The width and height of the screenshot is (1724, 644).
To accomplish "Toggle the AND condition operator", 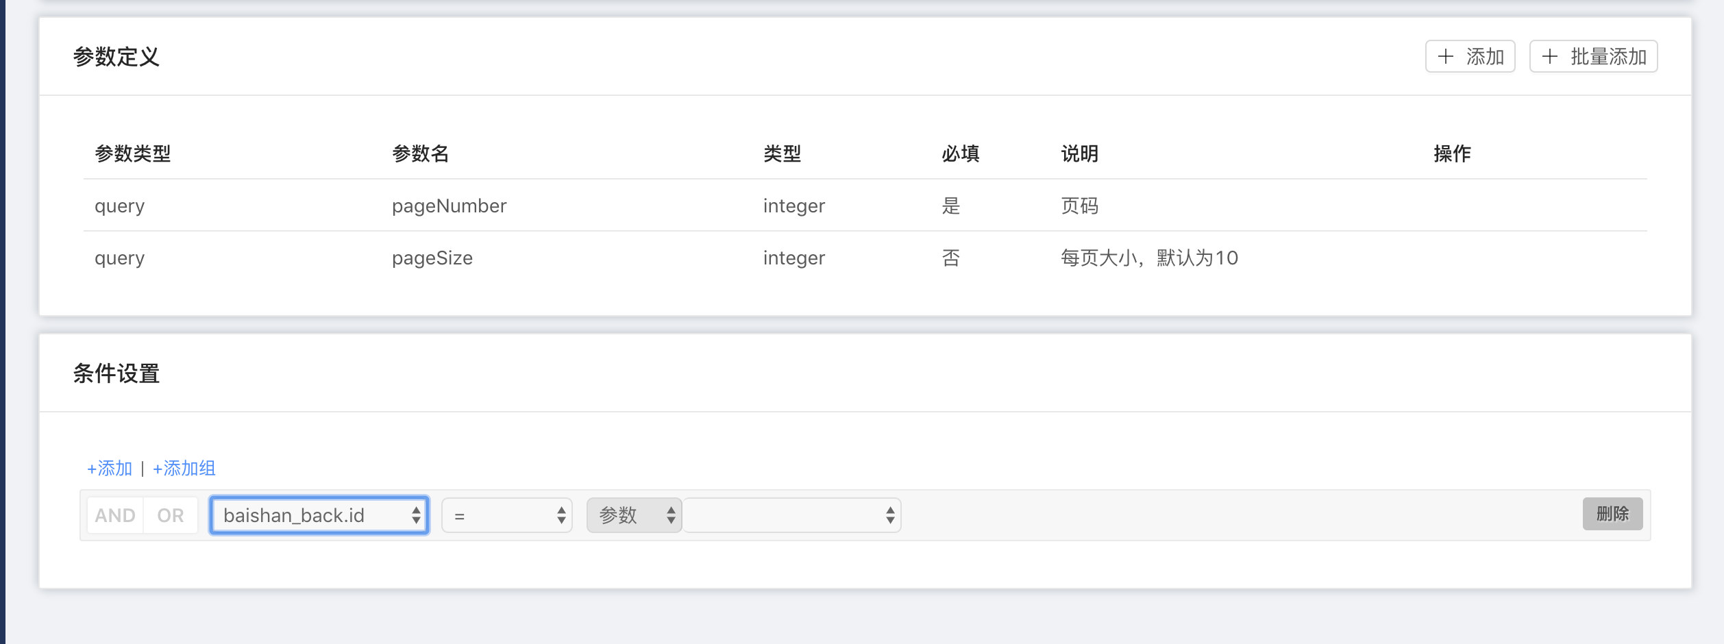I will tap(115, 515).
